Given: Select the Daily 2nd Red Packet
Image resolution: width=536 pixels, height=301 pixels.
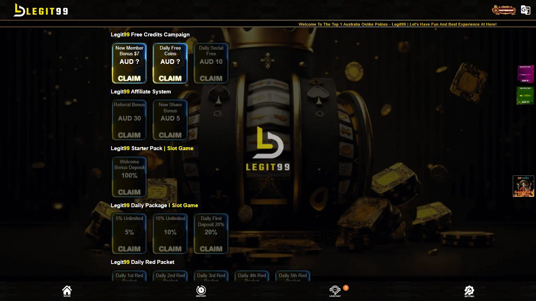Looking at the screenshot, I should [170, 276].
